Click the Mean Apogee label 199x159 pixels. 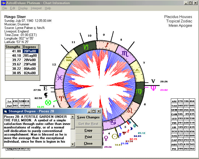[x=180, y=26]
